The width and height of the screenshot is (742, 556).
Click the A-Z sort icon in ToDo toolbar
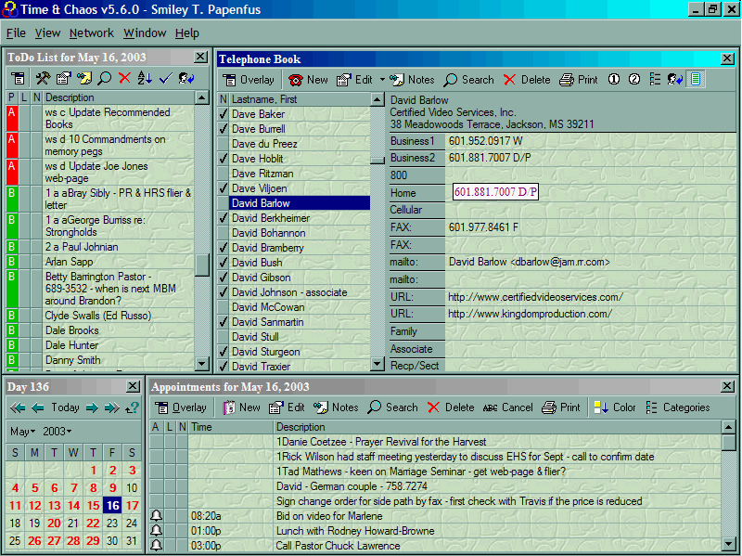click(x=145, y=78)
